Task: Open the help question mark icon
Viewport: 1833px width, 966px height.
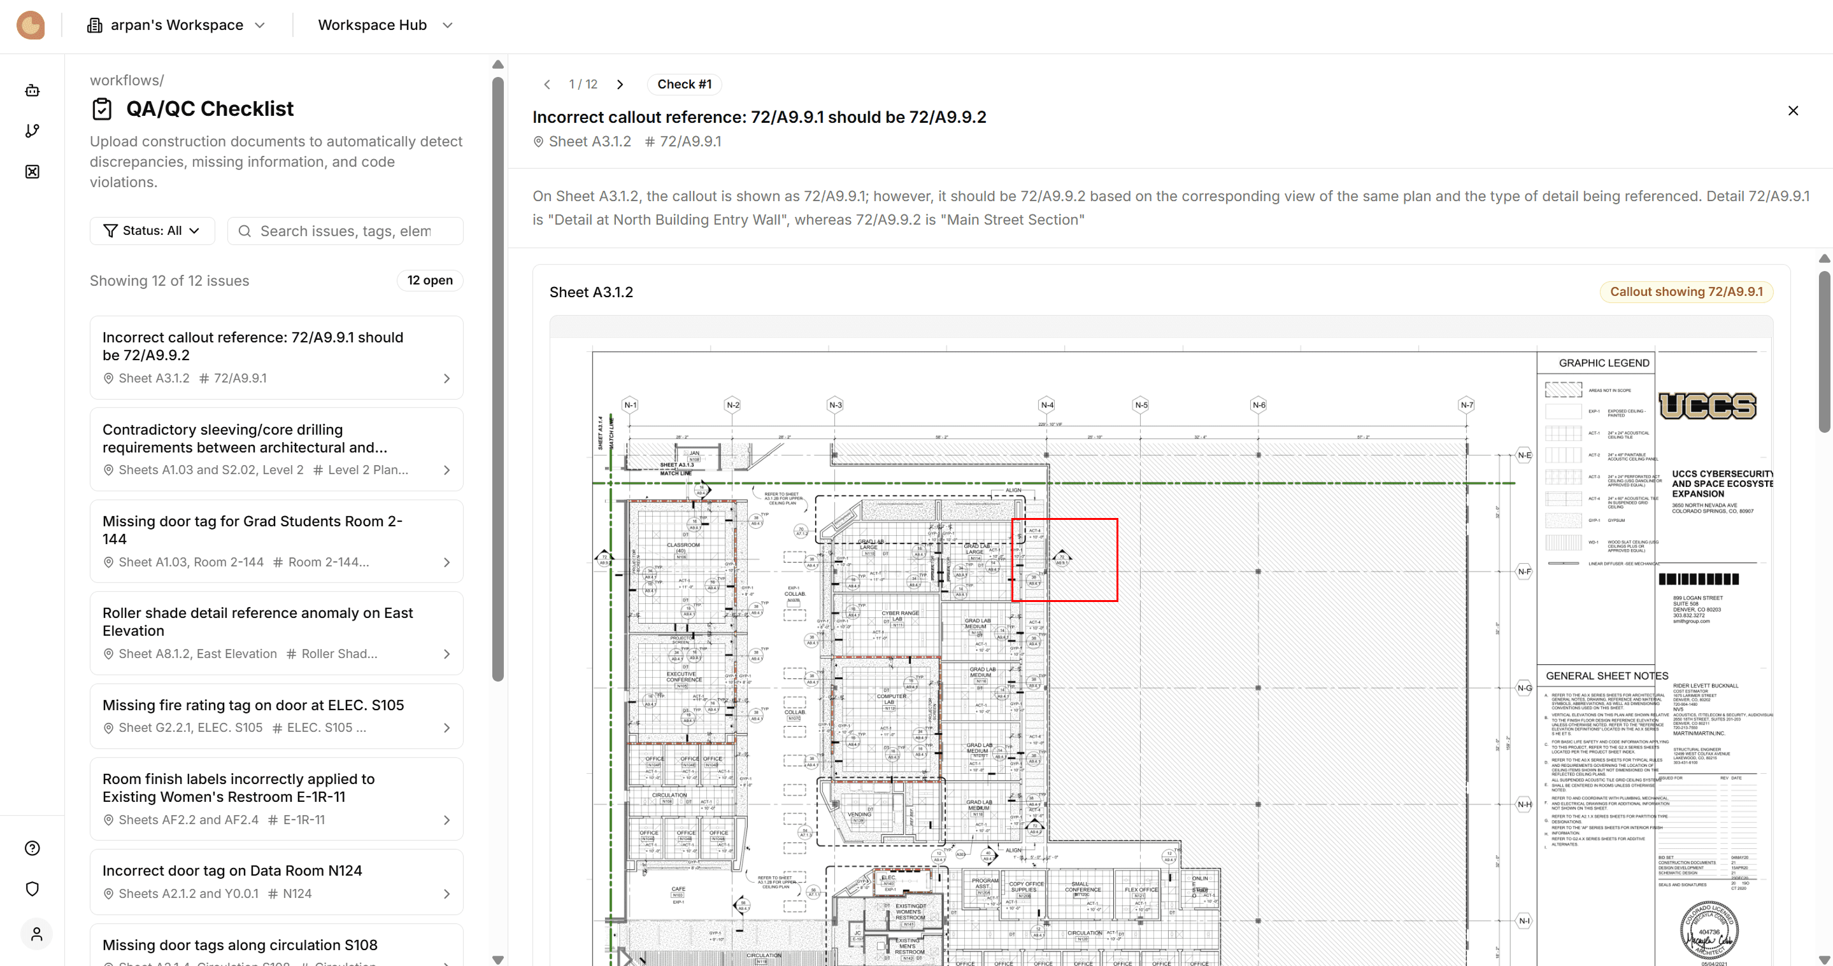Action: click(32, 848)
